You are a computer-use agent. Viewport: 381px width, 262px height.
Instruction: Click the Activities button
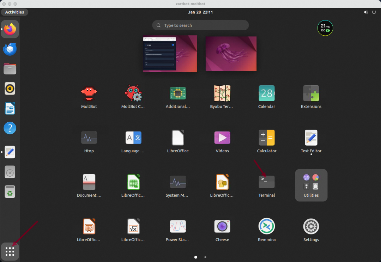coord(14,12)
